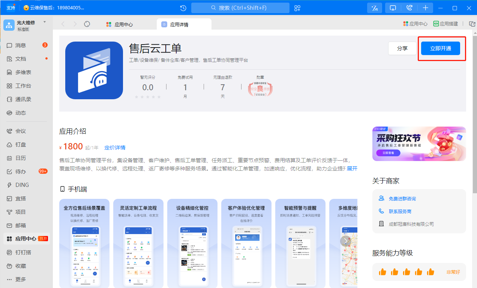The height and width of the screenshot is (288, 477).
Task: Open 项目 projects
Action: pos(26,212)
